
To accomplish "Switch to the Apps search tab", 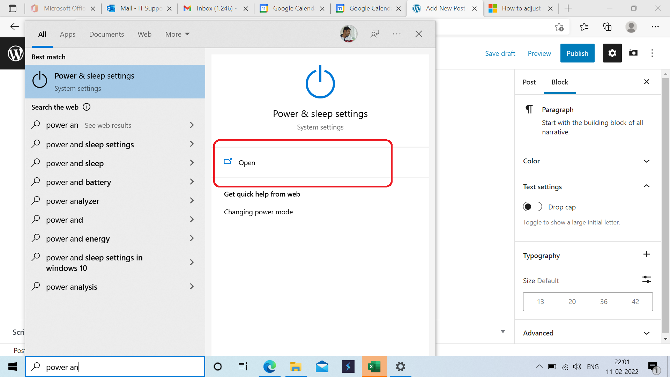I will [x=68, y=34].
